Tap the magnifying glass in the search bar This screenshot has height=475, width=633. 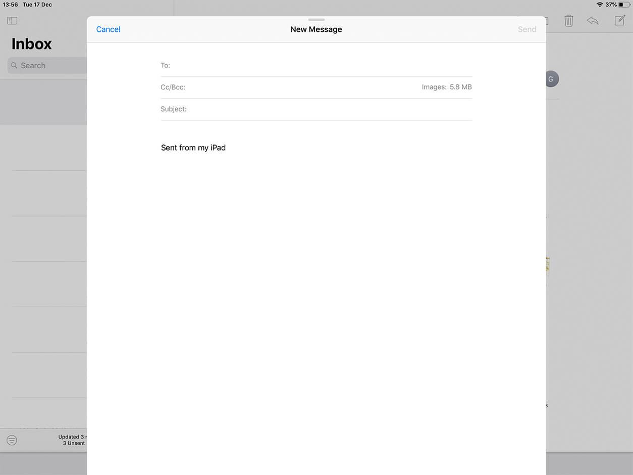click(x=15, y=65)
